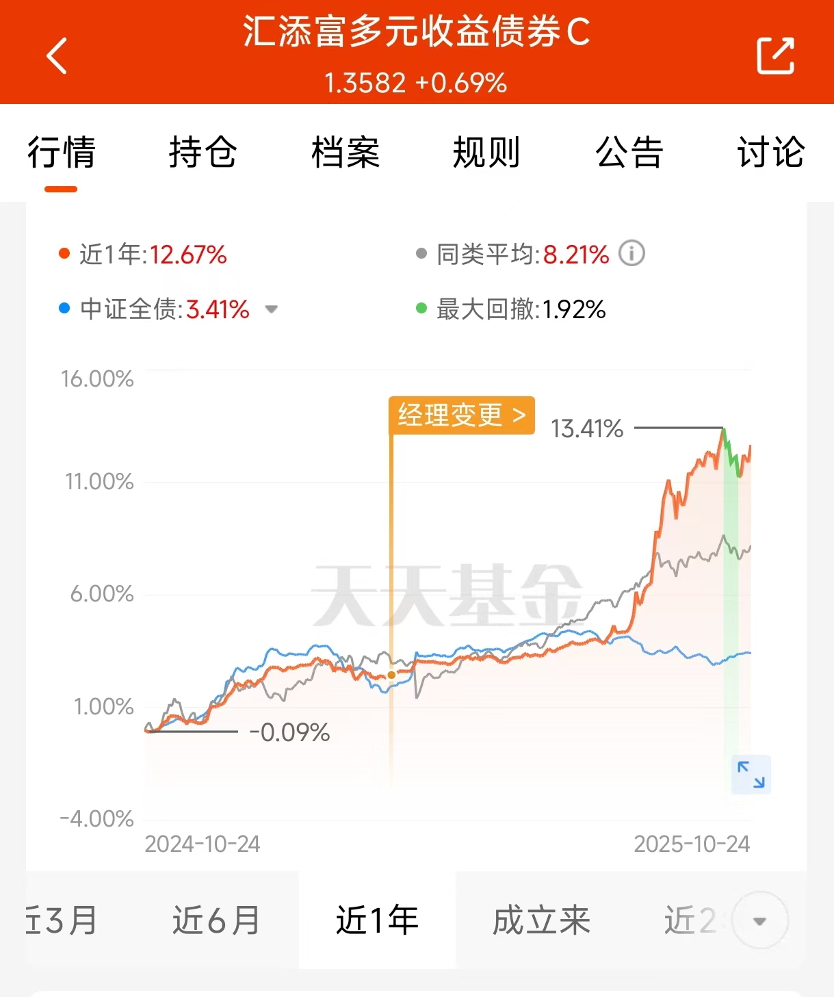Expand chart to fullscreen view
This screenshot has width=834, height=997.
(x=751, y=775)
